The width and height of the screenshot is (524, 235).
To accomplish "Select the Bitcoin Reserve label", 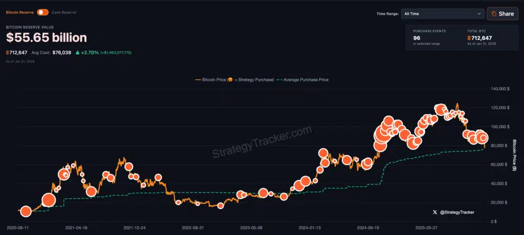I will point(20,12).
